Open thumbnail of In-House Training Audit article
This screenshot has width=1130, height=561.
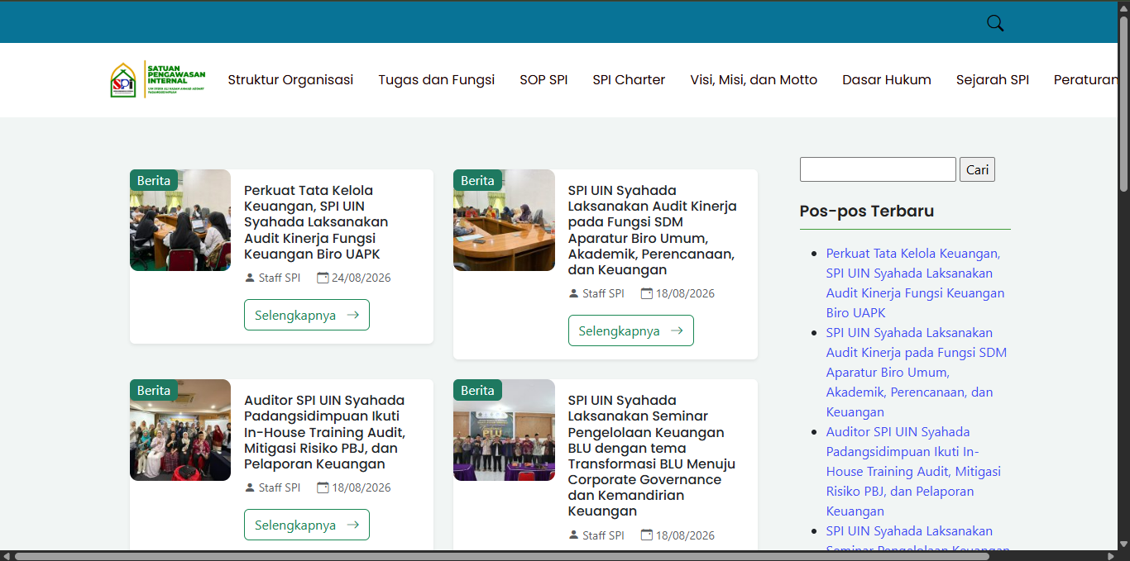tap(180, 430)
